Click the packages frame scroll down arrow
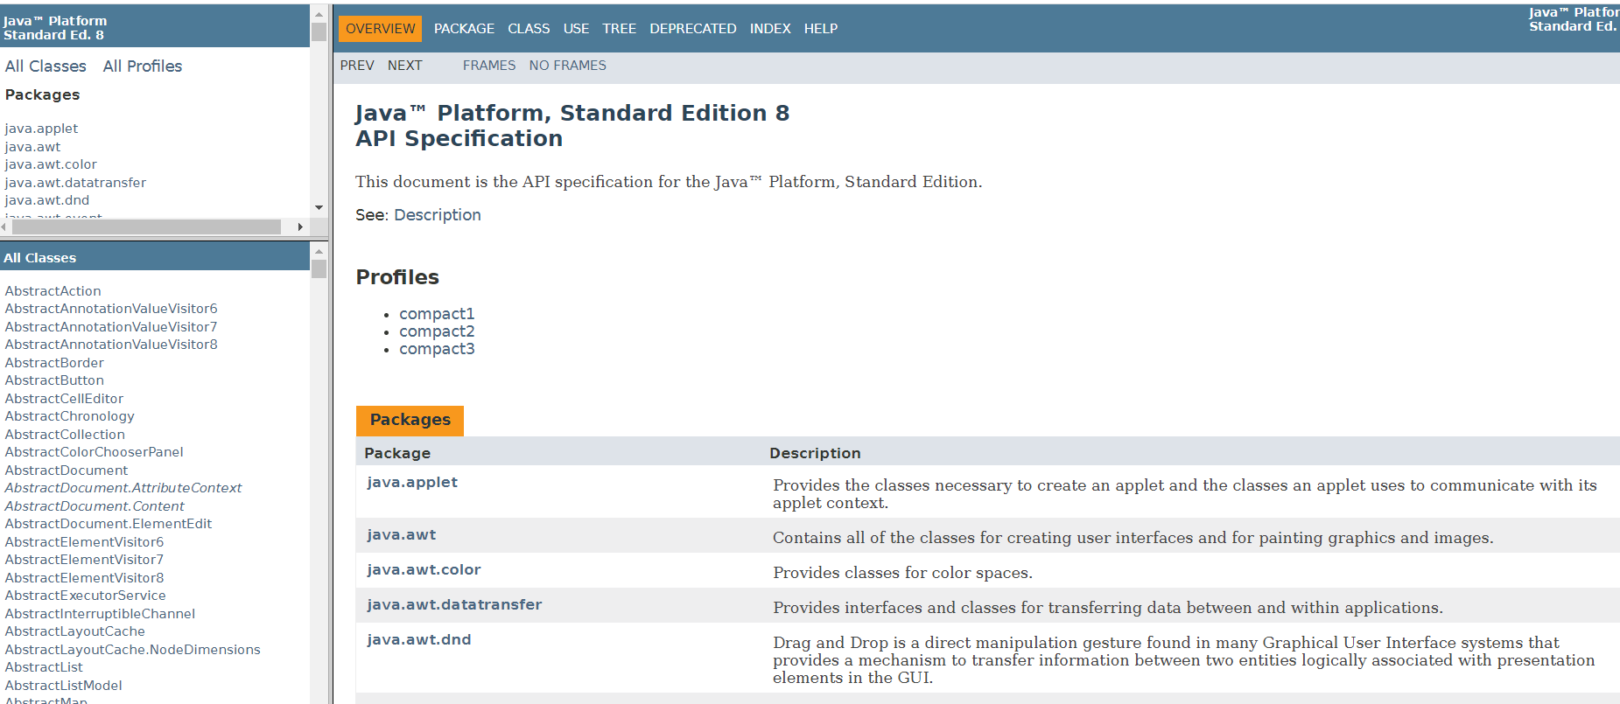1620x704 pixels. pyautogui.click(x=319, y=208)
